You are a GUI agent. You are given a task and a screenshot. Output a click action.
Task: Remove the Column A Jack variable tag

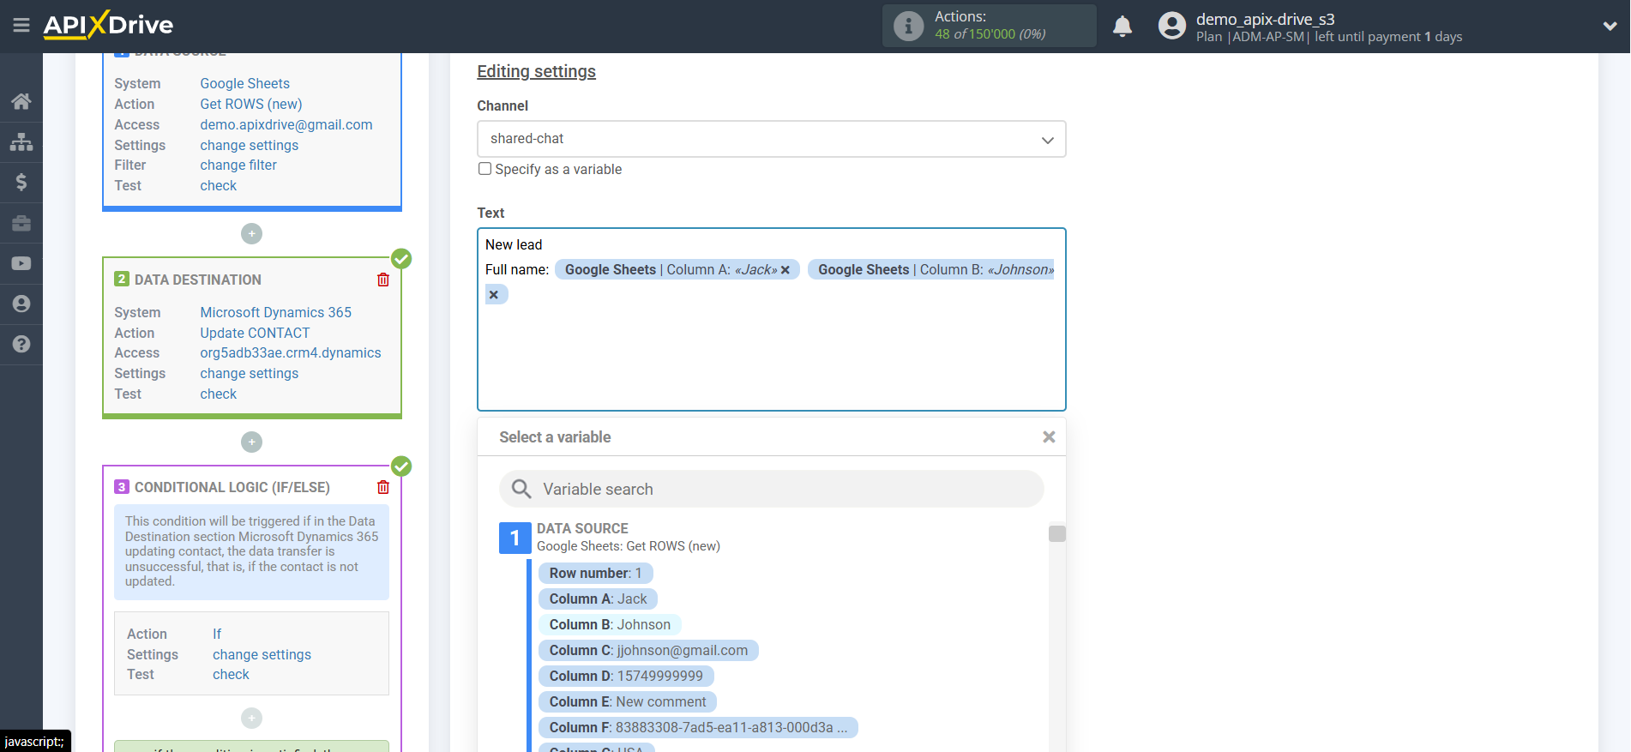click(x=785, y=269)
